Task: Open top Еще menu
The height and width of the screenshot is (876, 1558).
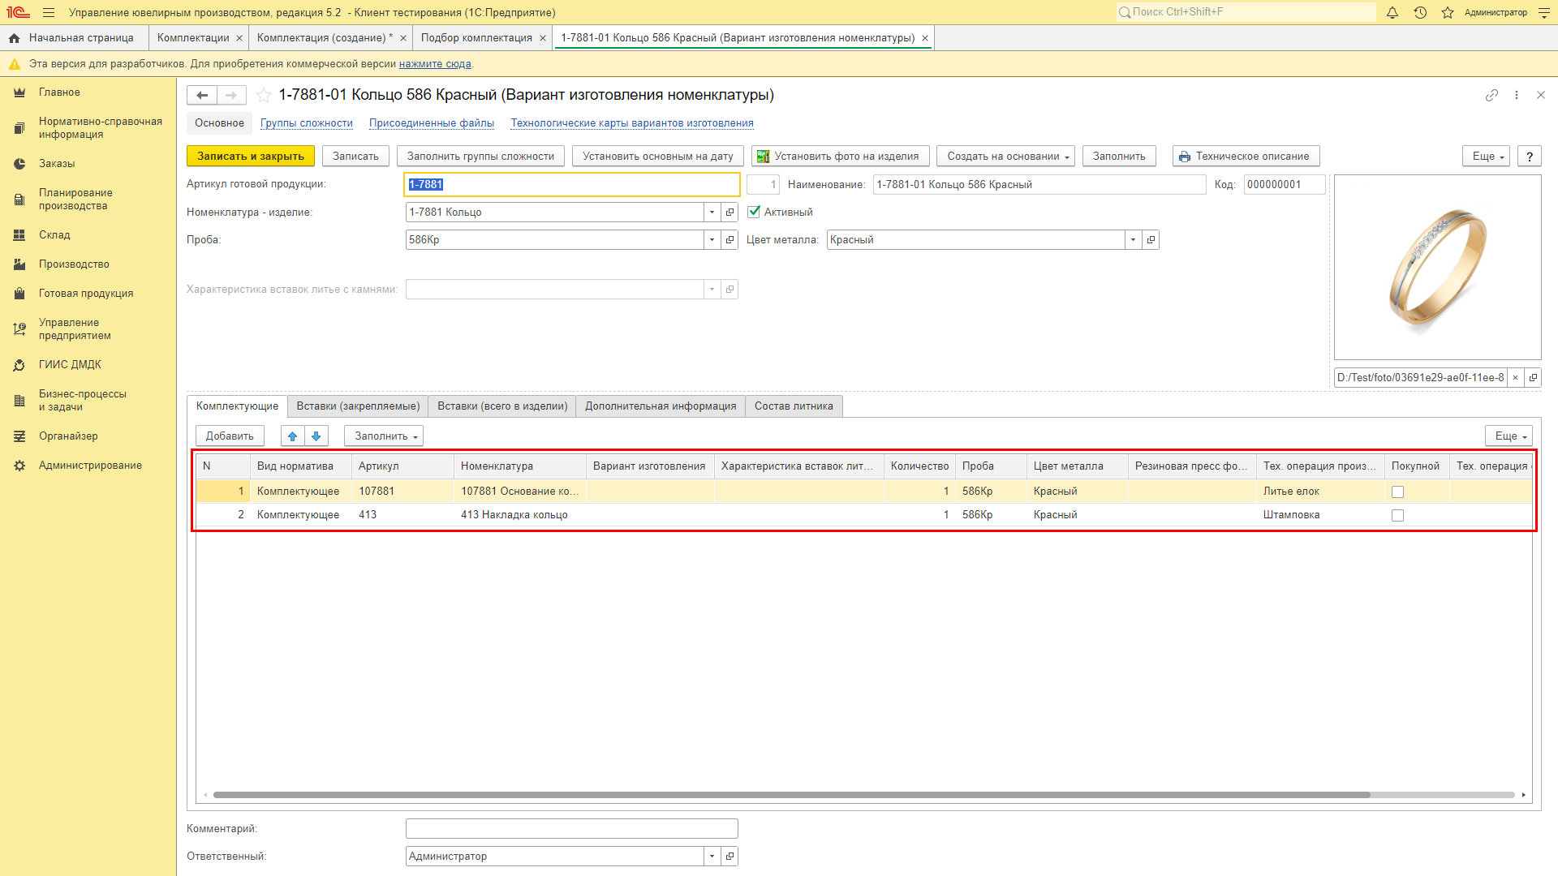Action: [1486, 157]
